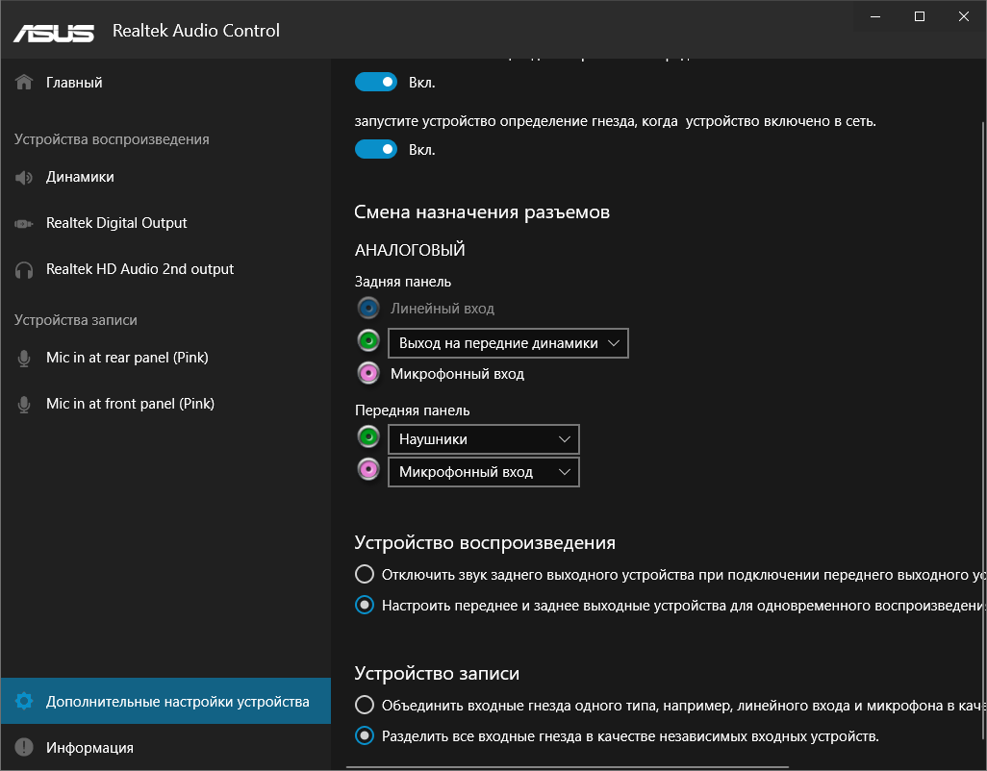Image resolution: width=987 pixels, height=771 pixels.
Task: Open Realtek HD Audio 2nd output
Action: coord(139,269)
